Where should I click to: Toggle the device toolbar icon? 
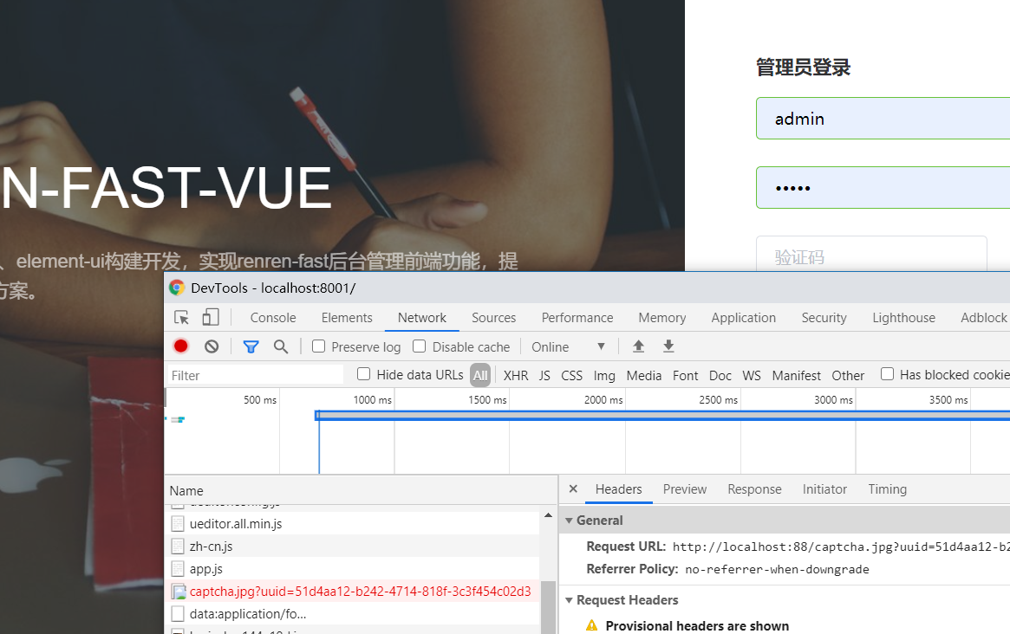pyautogui.click(x=211, y=317)
